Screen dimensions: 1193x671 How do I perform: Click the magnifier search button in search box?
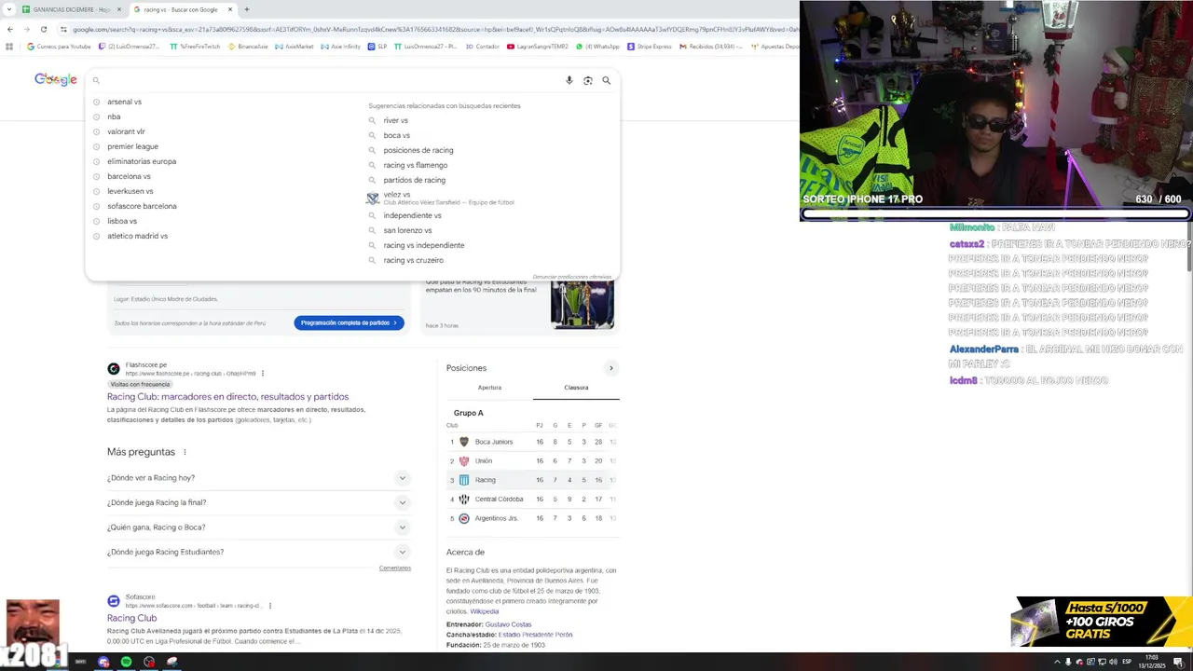coord(607,80)
